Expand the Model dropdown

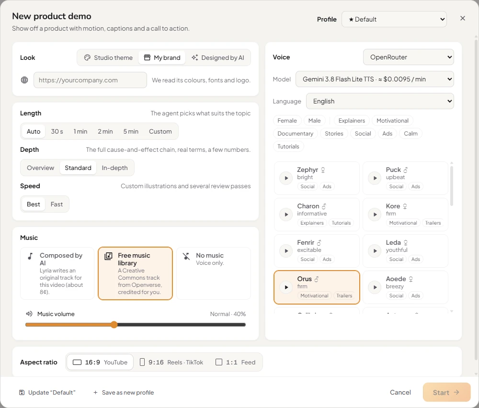(x=375, y=79)
